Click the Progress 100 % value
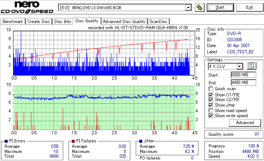Screen dimensions: 264x161 tap(254, 146)
